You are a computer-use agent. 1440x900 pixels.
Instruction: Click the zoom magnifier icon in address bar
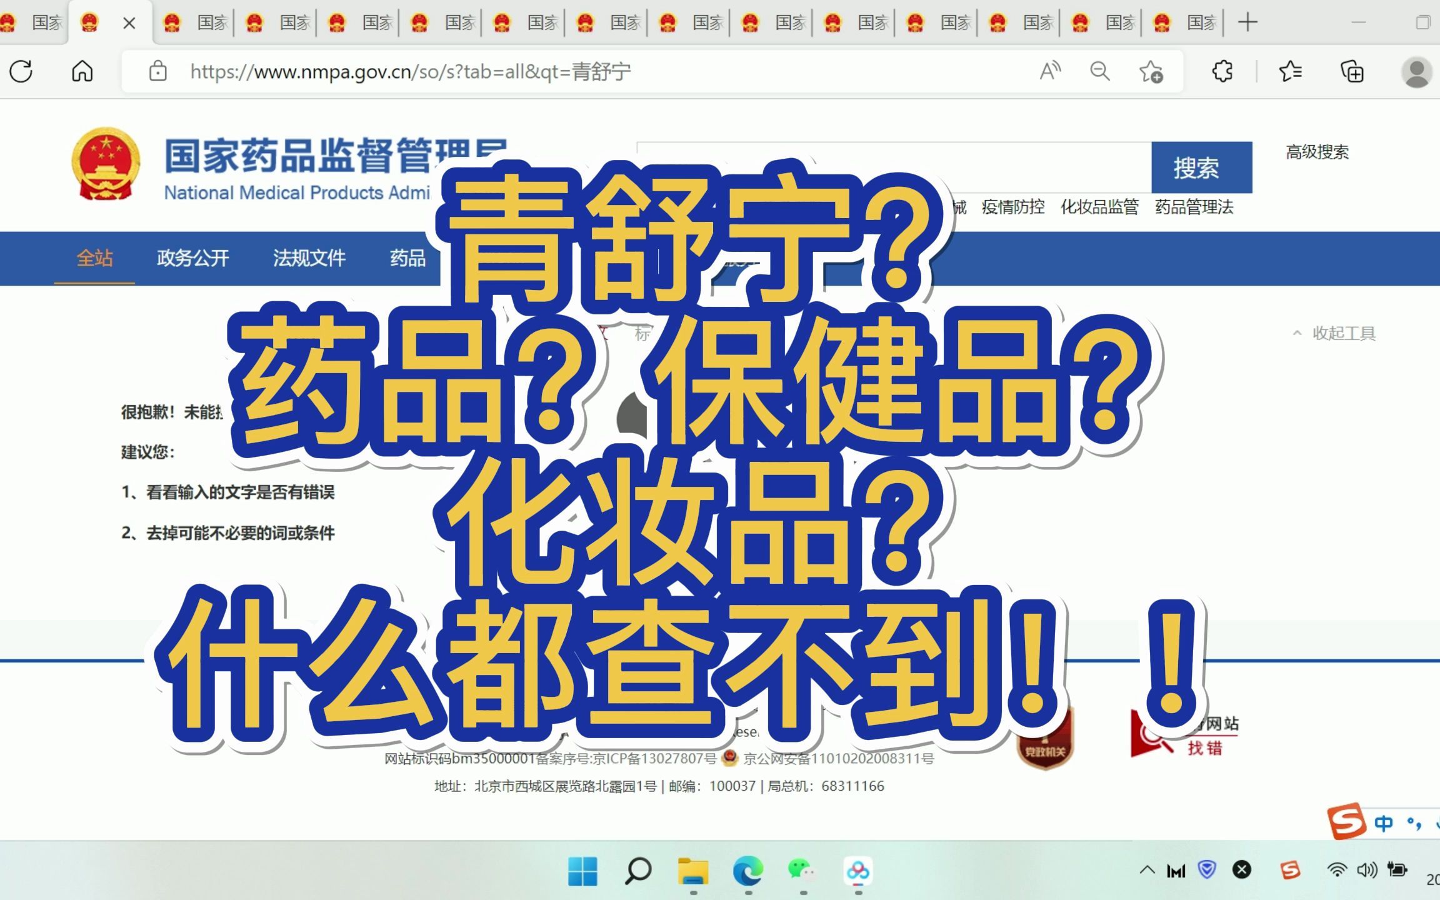point(1100,71)
